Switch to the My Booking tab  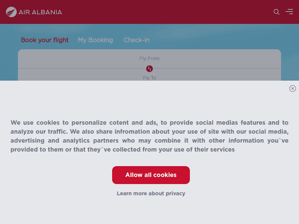(x=95, y=40)
